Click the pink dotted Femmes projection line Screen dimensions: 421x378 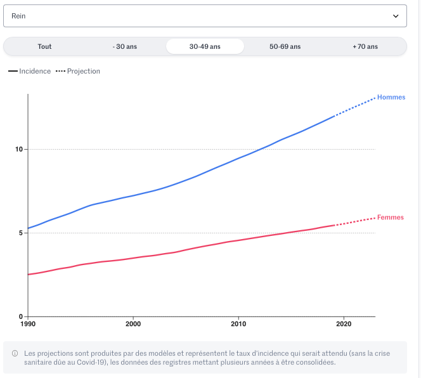click(x=355, y=221)
